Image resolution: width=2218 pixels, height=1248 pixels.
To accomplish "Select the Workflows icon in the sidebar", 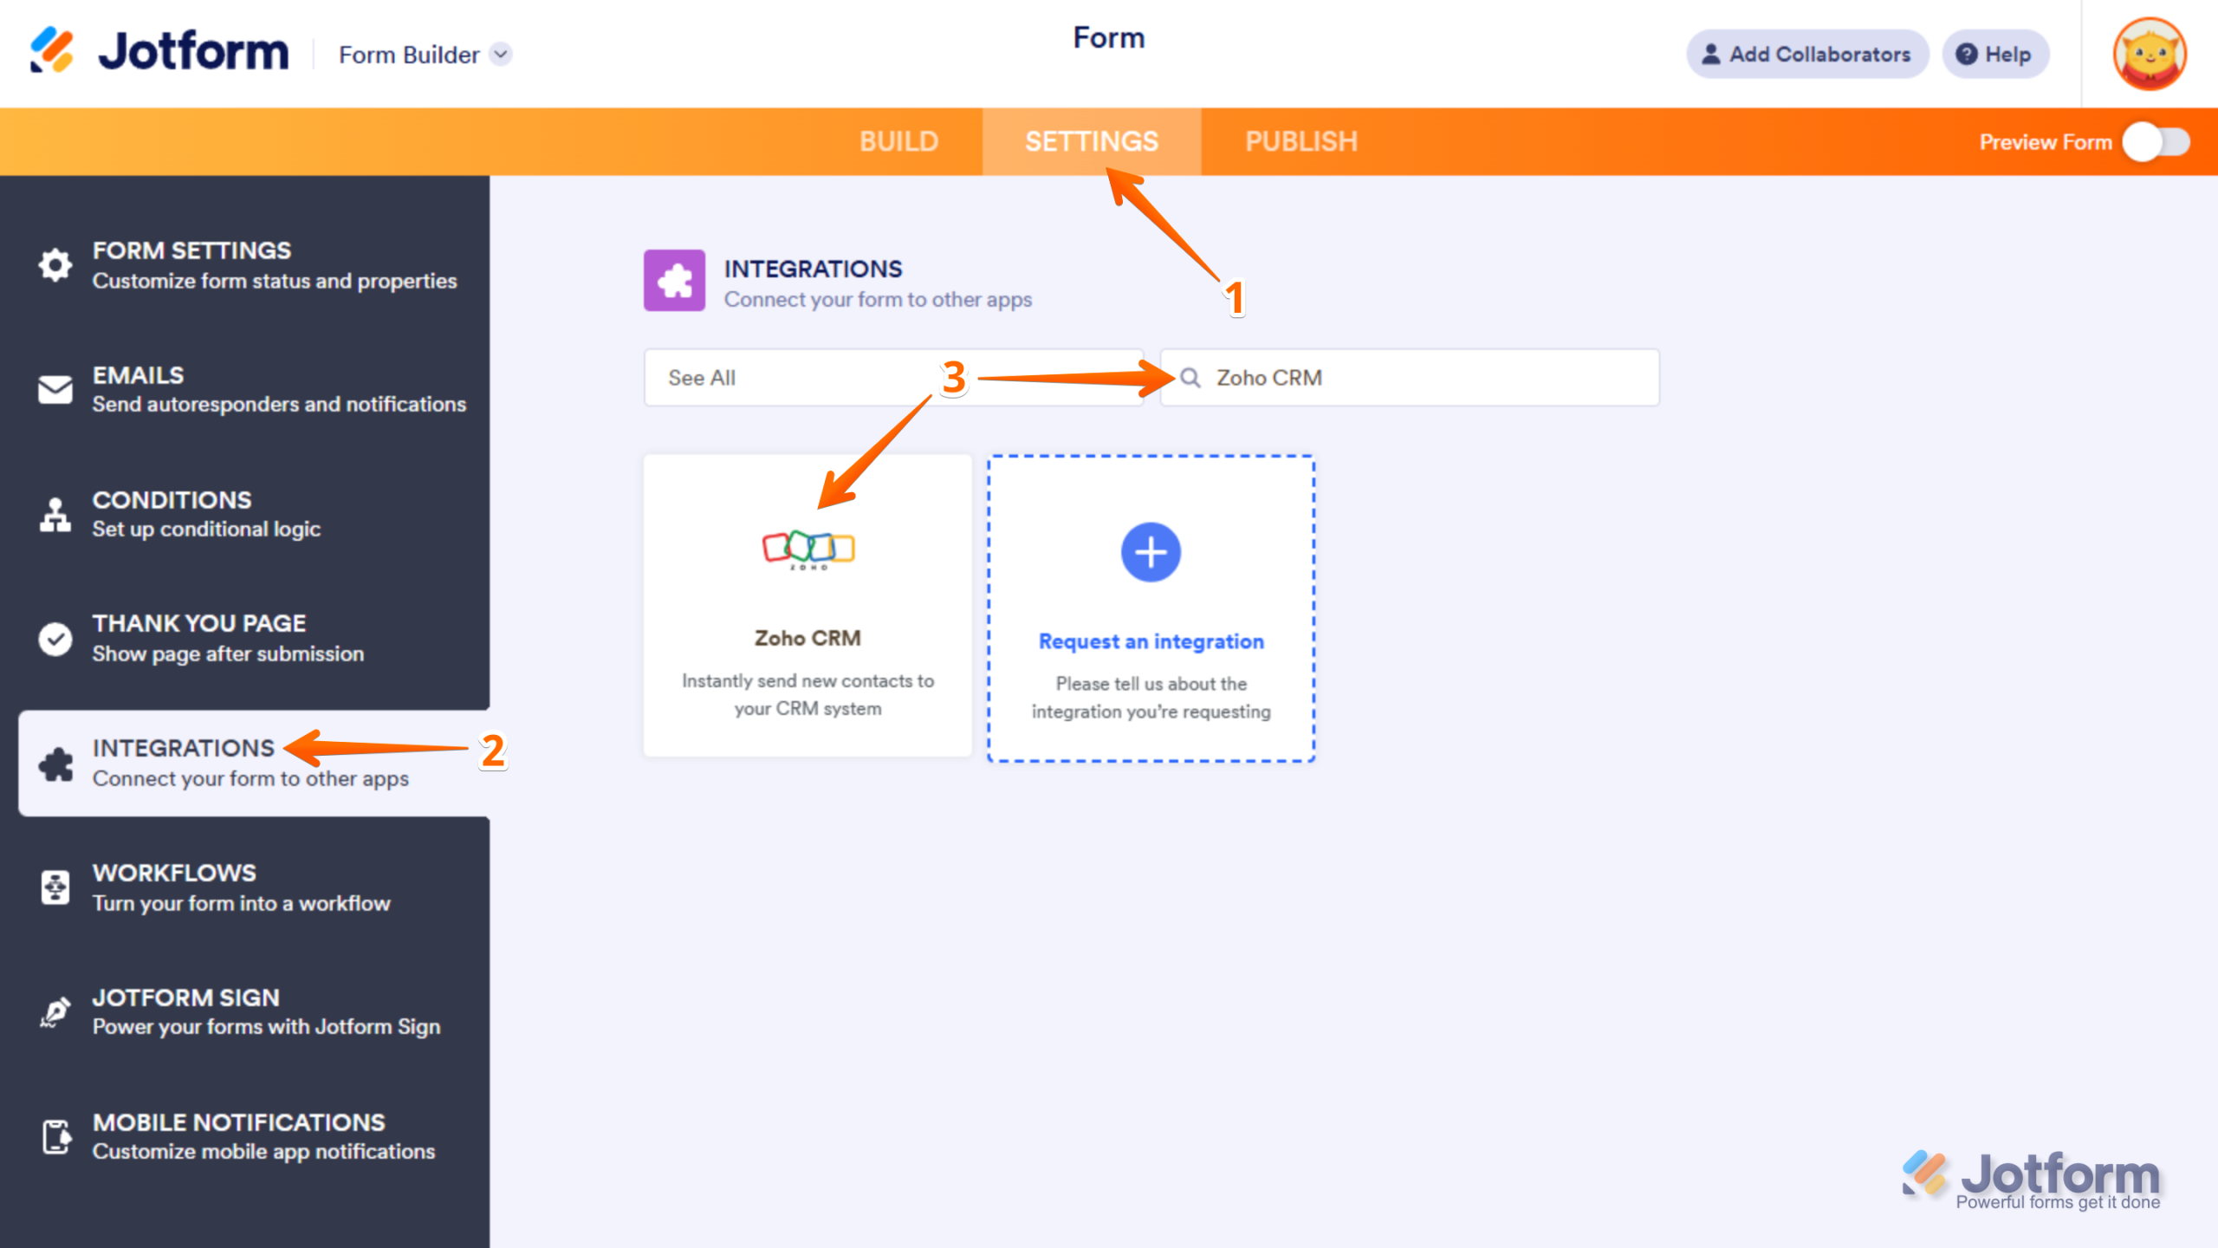I will (x=54, y=887).
